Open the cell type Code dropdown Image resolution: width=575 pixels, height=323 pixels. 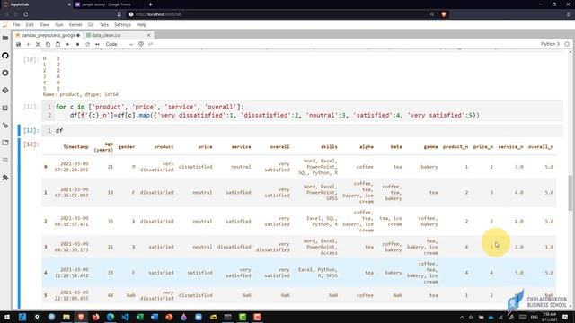pos(119,44)
